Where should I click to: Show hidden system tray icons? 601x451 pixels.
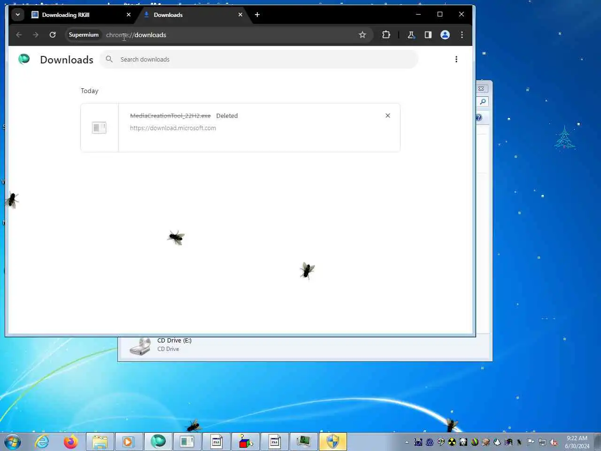tap(407, 442)
